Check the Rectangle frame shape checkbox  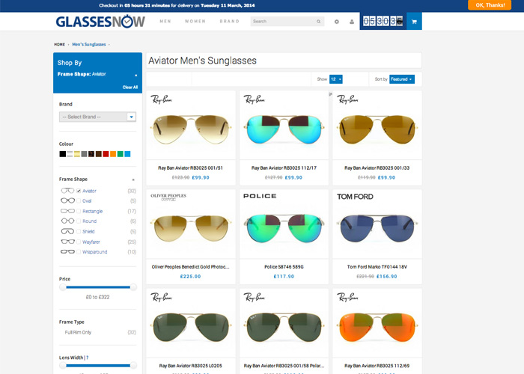[79, 212]
